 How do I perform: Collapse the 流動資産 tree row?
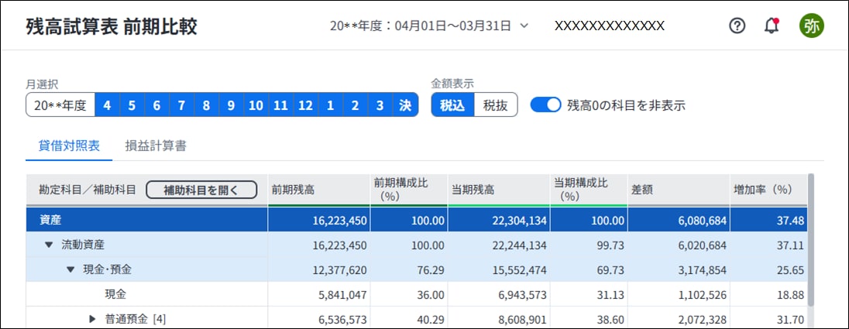pos(49,245)
